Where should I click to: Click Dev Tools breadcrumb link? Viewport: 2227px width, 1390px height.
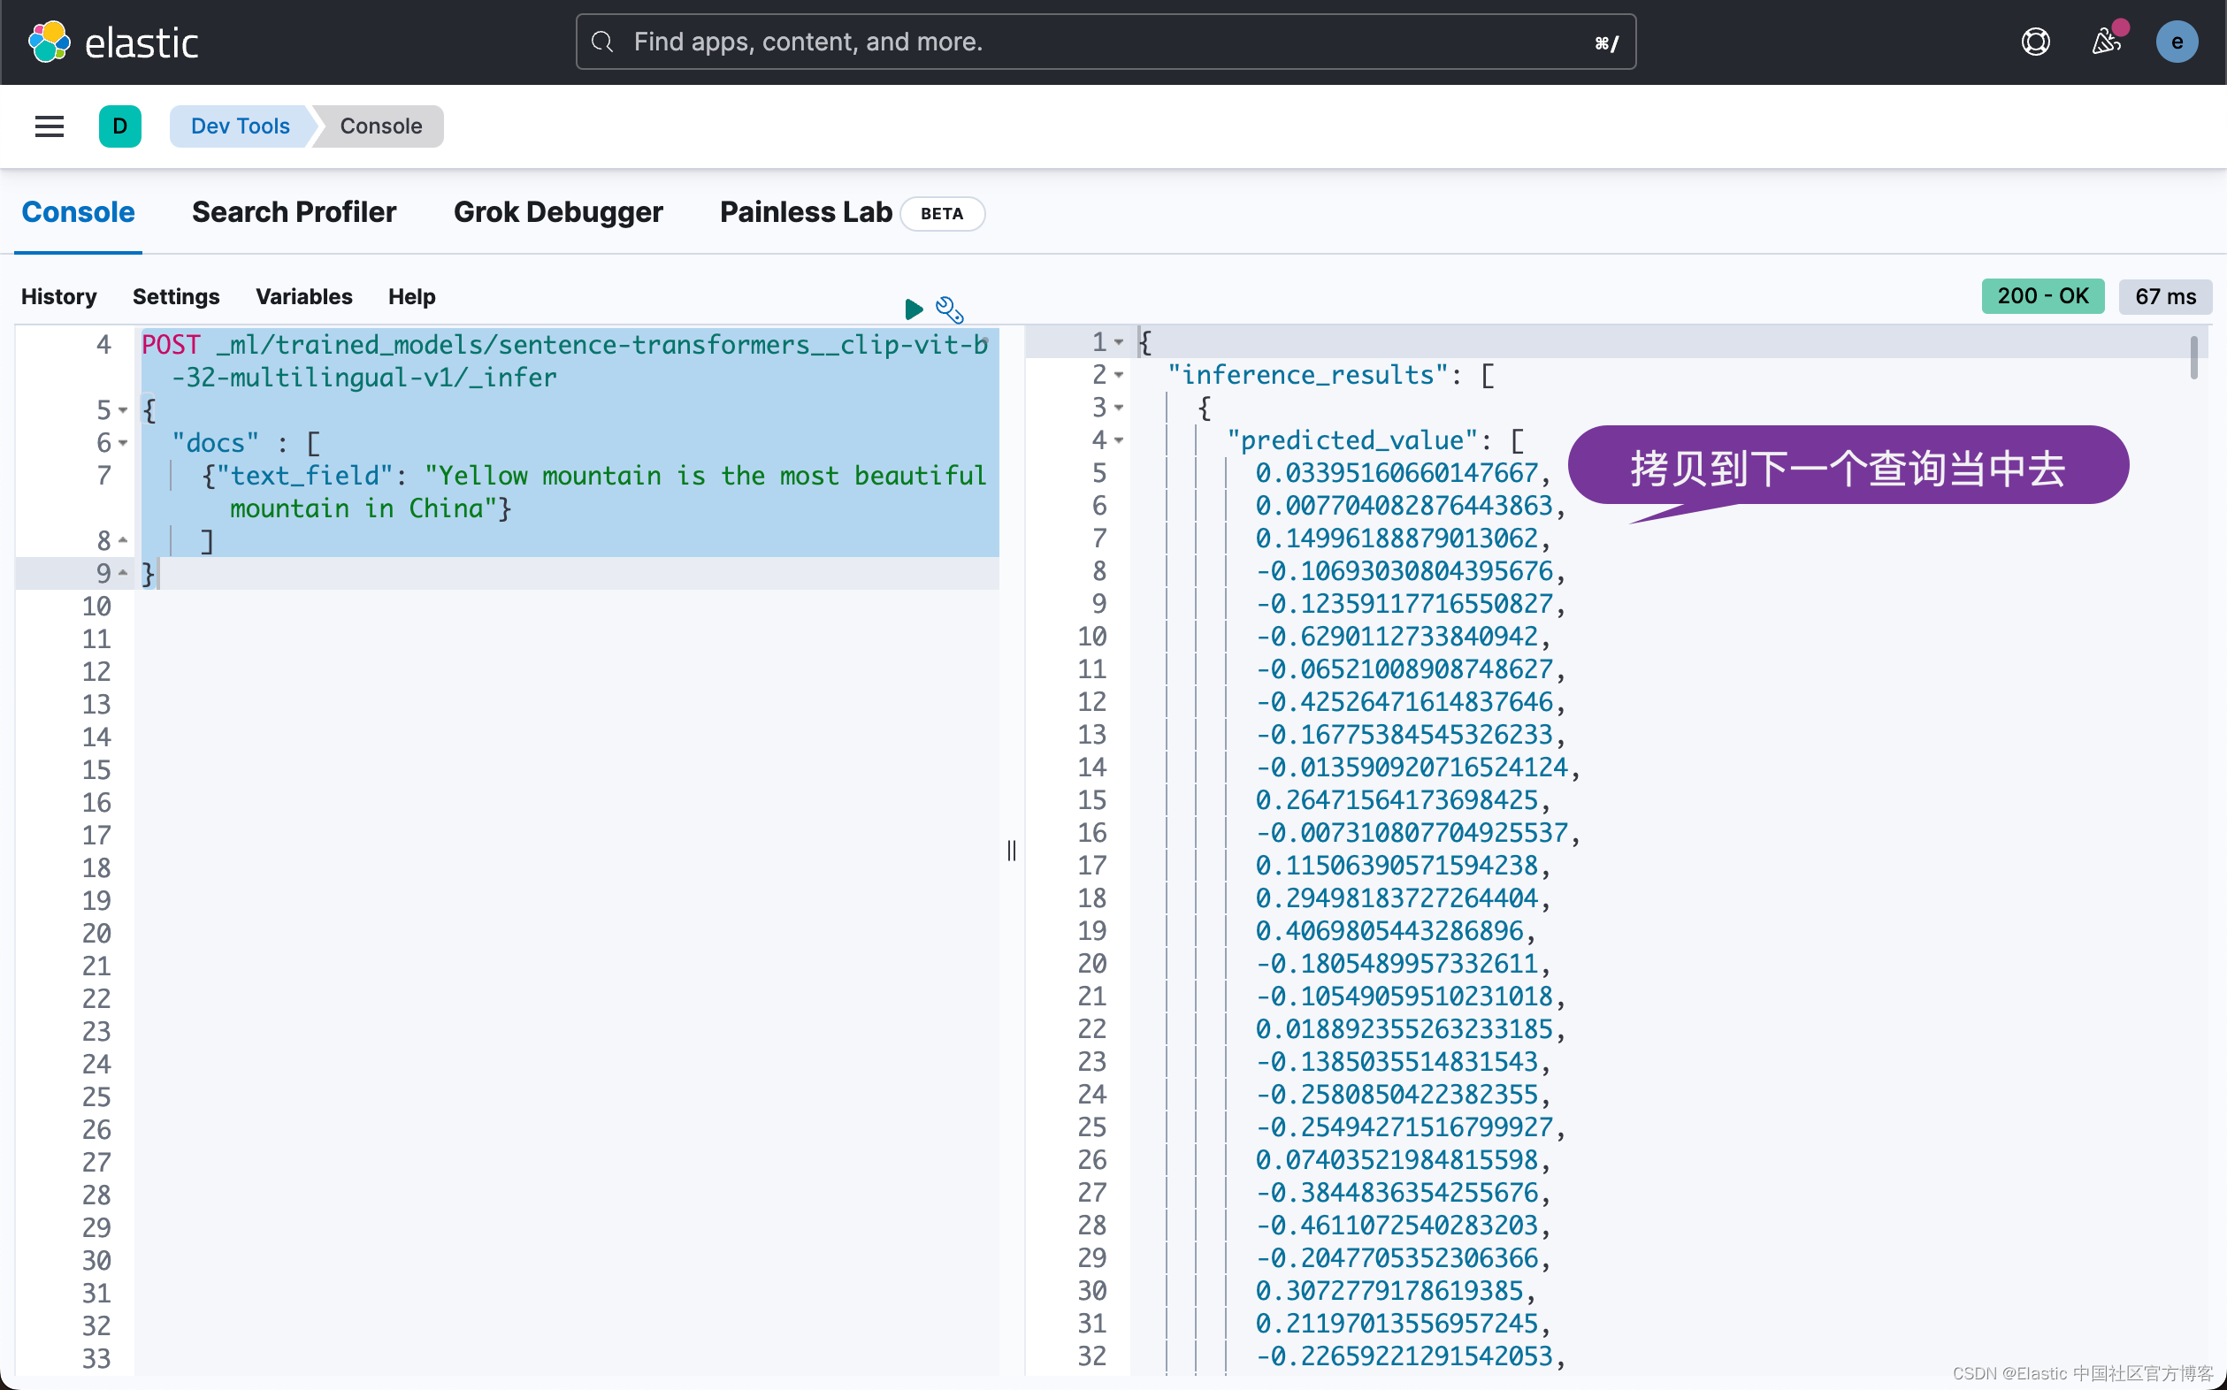240,126
